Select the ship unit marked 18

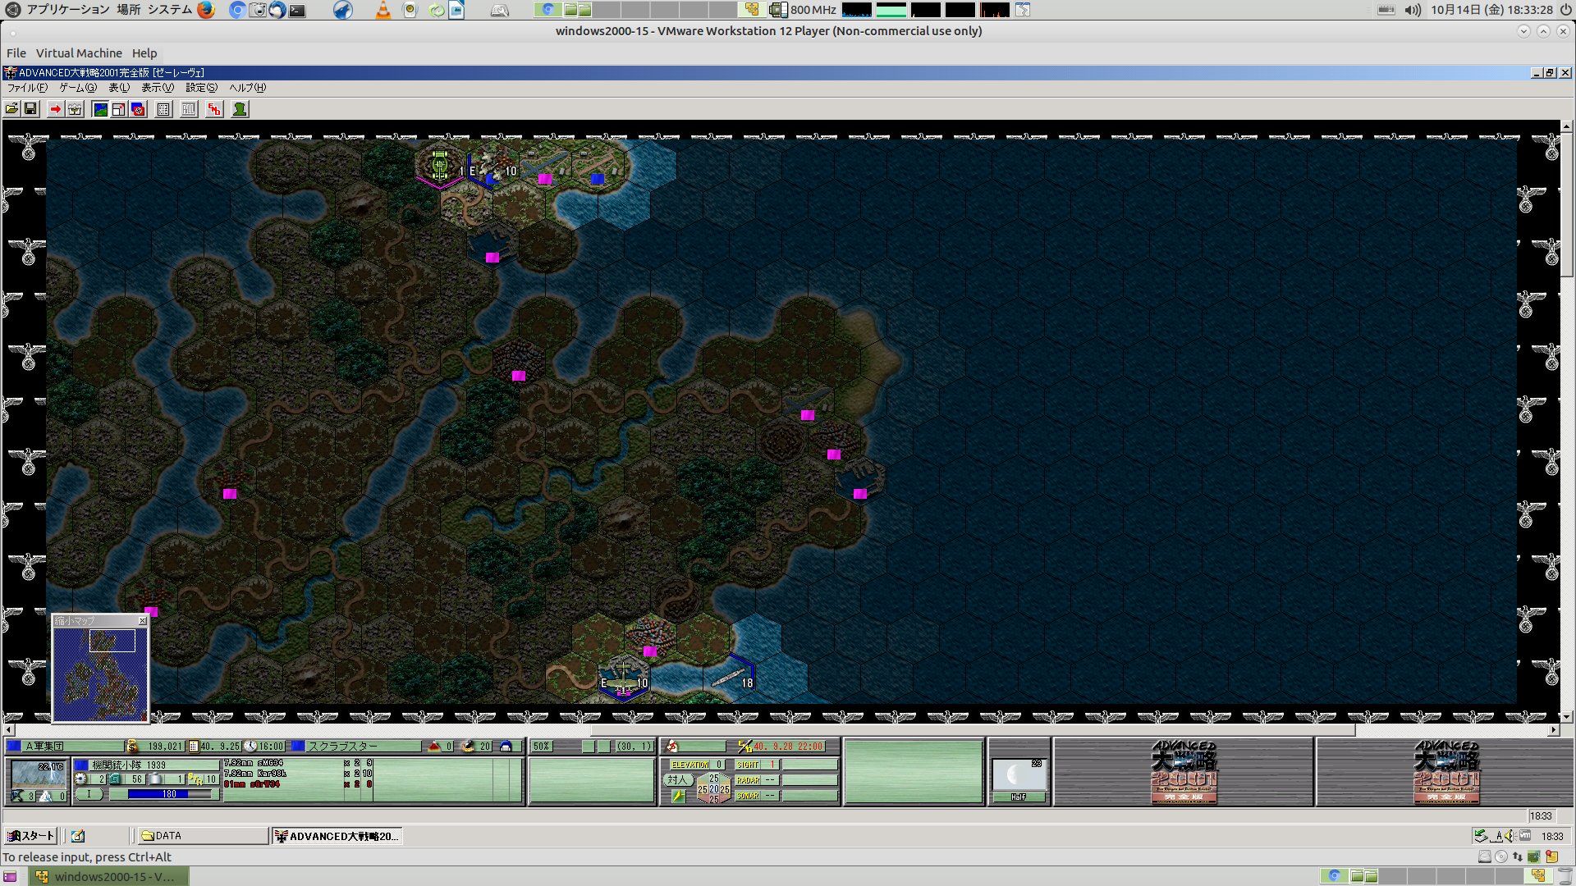(x=730, y=678)
